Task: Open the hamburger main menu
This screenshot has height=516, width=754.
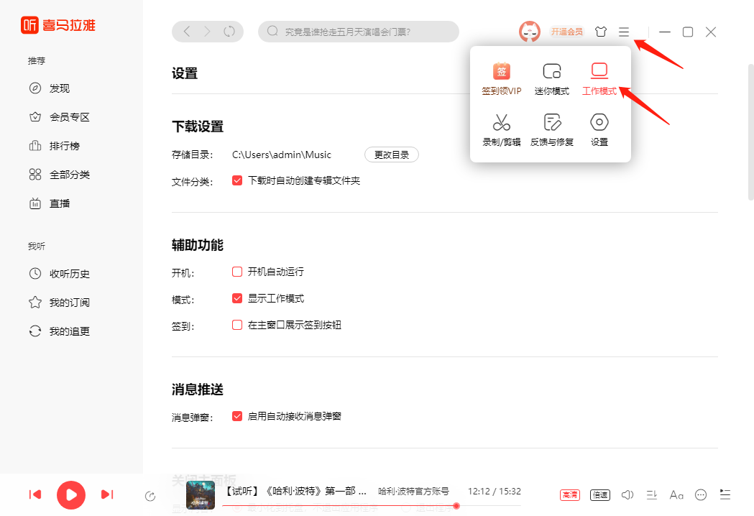Action: pyautogui.click(x=624, y=32)
